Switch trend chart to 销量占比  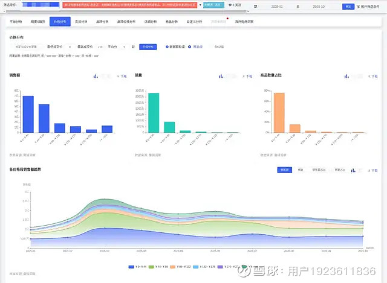340,170
